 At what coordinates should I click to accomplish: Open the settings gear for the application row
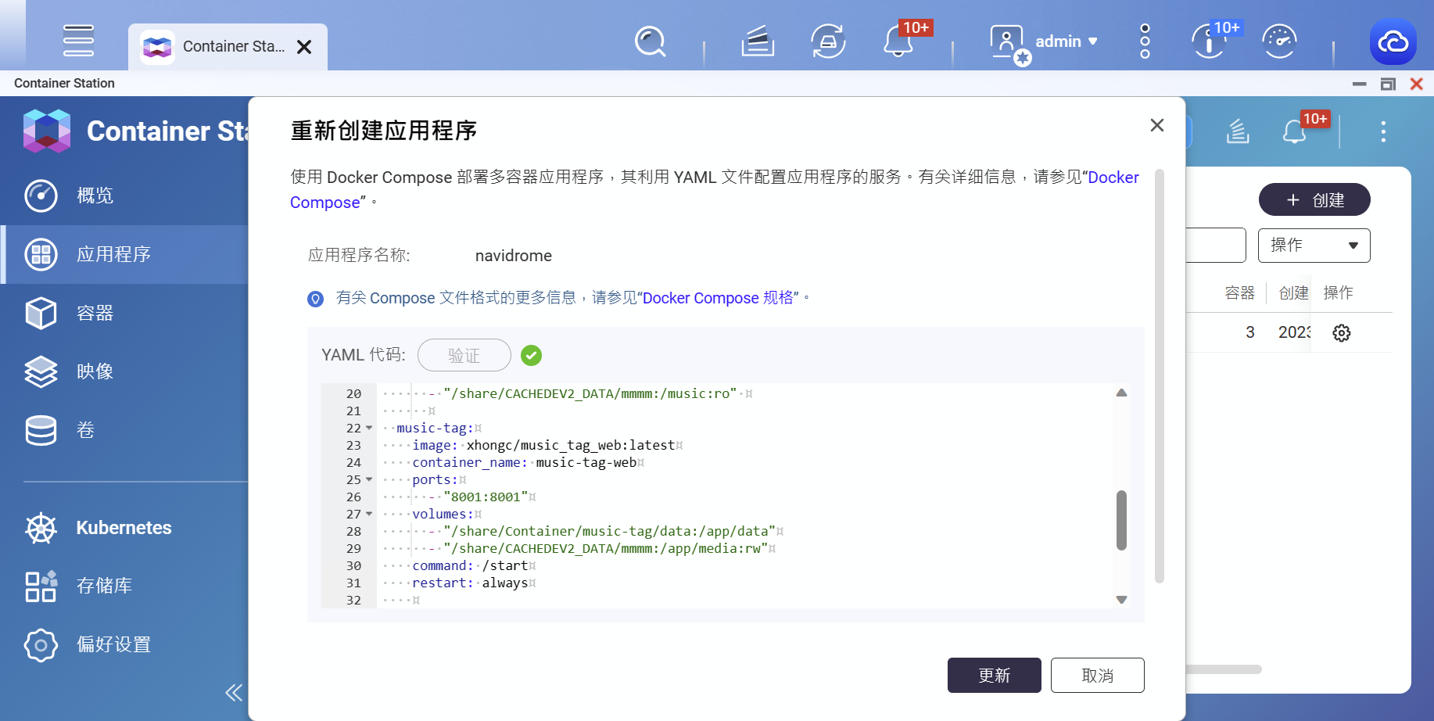point(1342,333)
